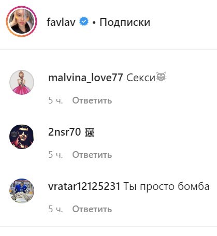This screenshot has width=217, height=236.
Task: Open the malvina_love77 username link
Action: coord(85,78)
